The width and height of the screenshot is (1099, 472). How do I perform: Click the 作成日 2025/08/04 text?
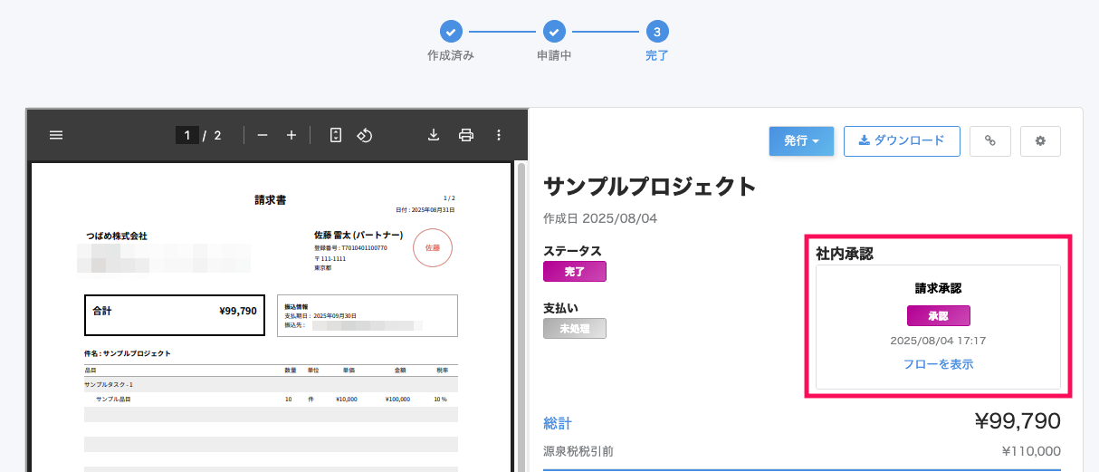pos(600,218)
